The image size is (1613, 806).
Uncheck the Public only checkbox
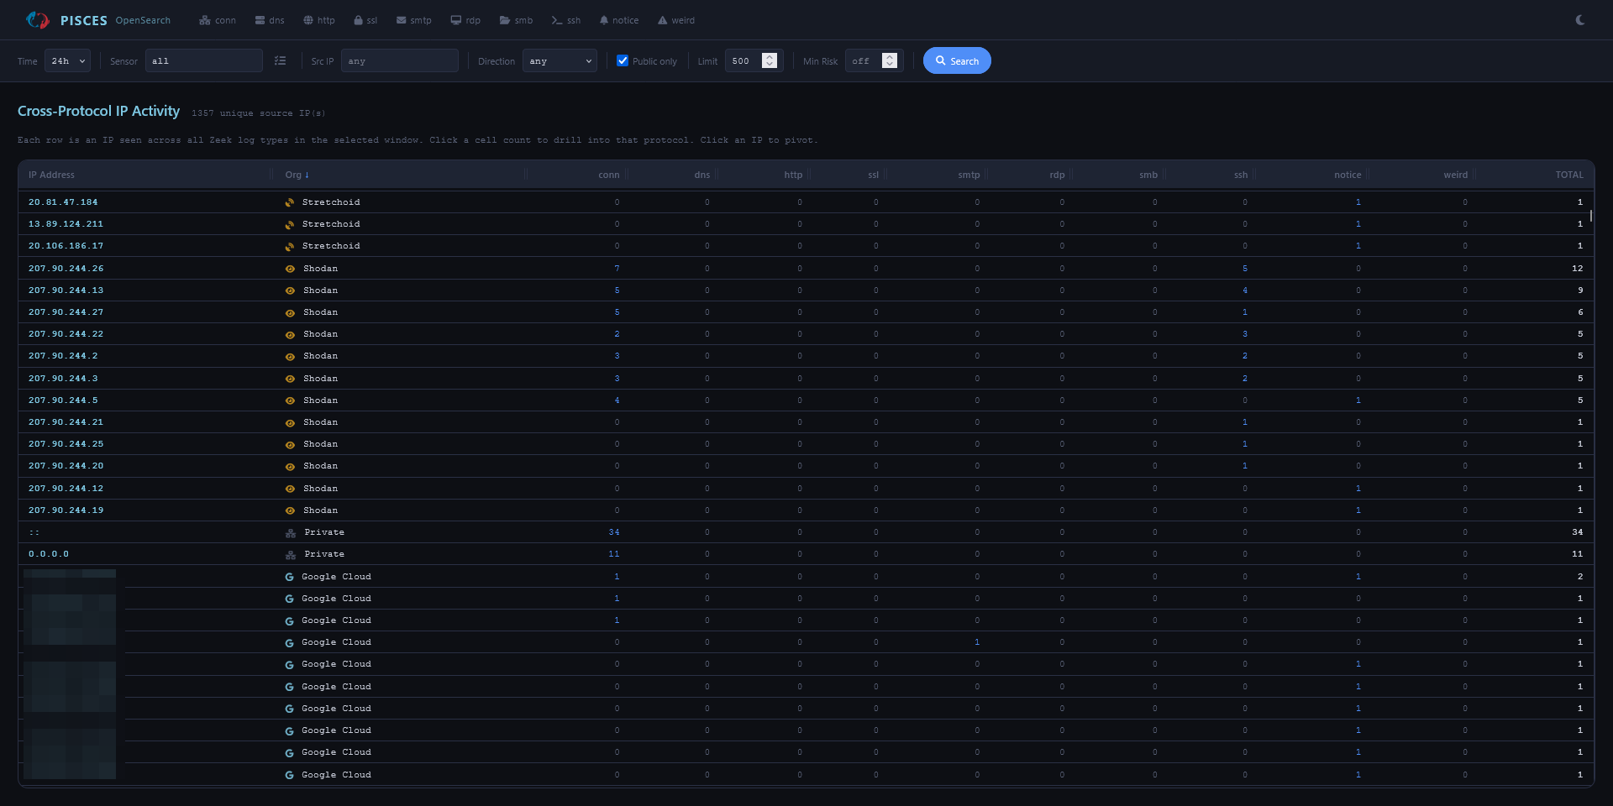click(623, 60)
